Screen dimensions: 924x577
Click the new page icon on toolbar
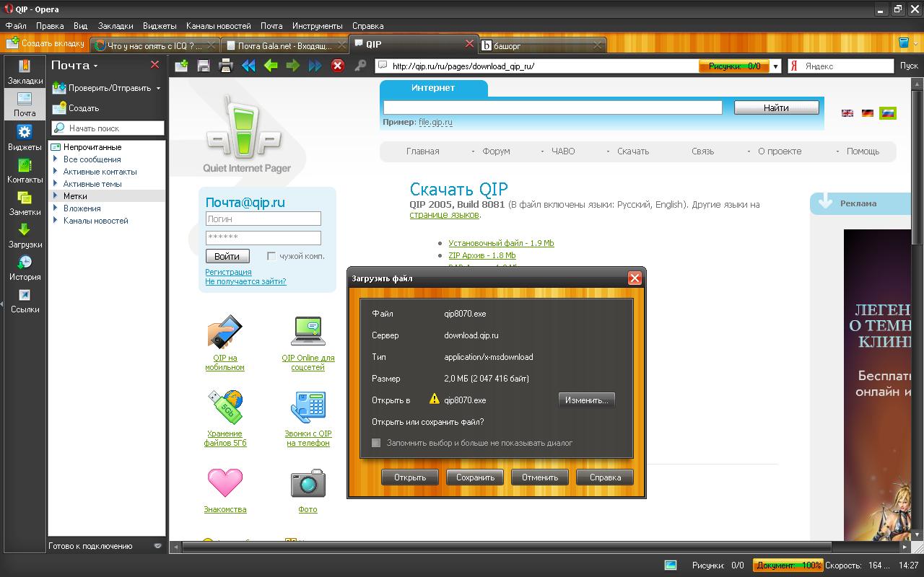(x=182, y=66)
